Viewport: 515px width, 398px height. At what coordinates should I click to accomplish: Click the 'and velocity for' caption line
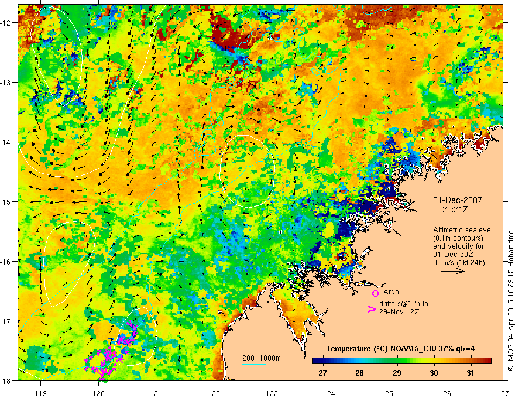click(x=458, y=246)
